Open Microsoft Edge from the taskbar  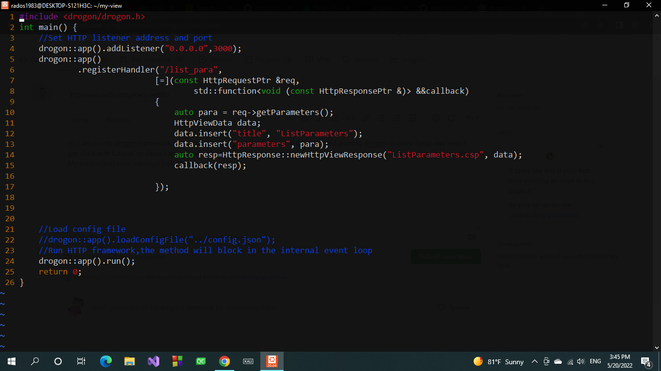(x=105, y=361)
